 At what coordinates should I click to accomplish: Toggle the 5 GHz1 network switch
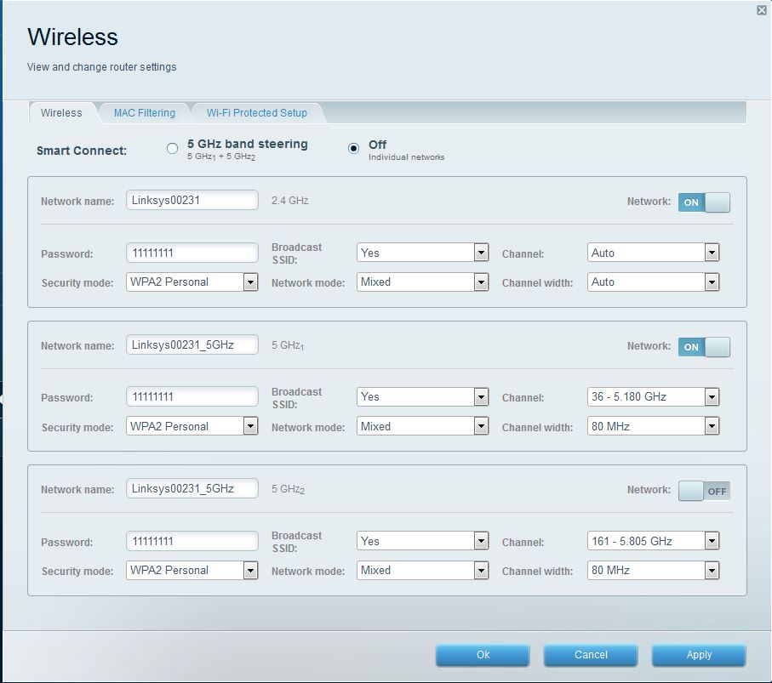point(704,347)
